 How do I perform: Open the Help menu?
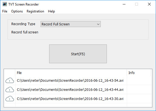coord(51,11)
